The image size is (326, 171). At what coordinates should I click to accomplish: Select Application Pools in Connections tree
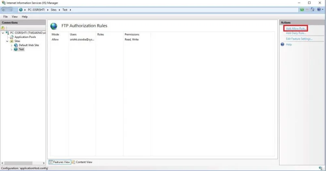click(25, 37)
